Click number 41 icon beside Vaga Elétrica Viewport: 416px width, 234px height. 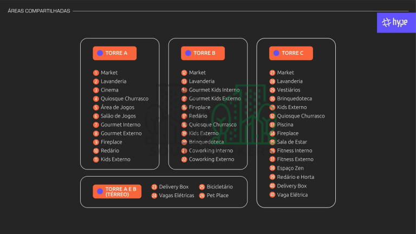point(272,194)
